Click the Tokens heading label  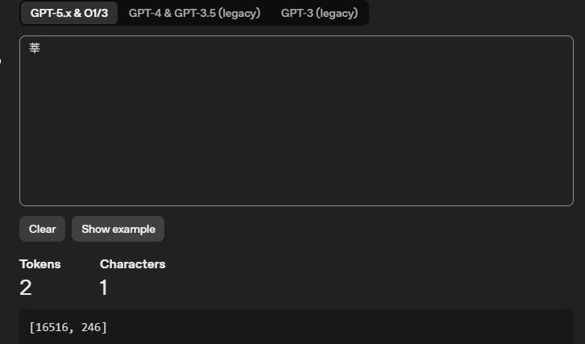click(x=39, y=264)
